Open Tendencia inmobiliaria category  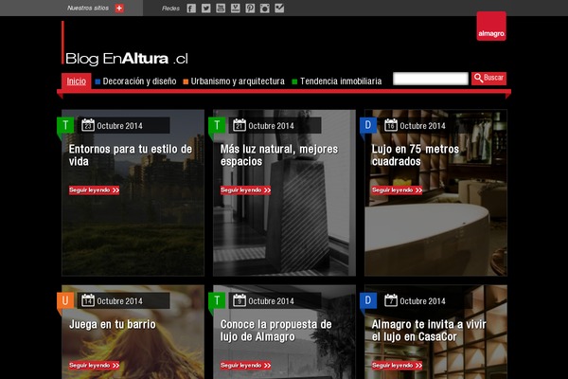point(337,81)
